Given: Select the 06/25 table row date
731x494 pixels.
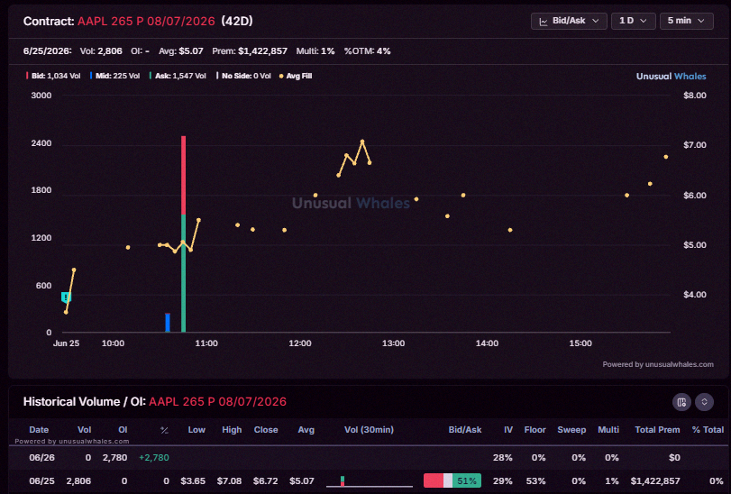Looking at the screenshot, I should pos(42,481).
